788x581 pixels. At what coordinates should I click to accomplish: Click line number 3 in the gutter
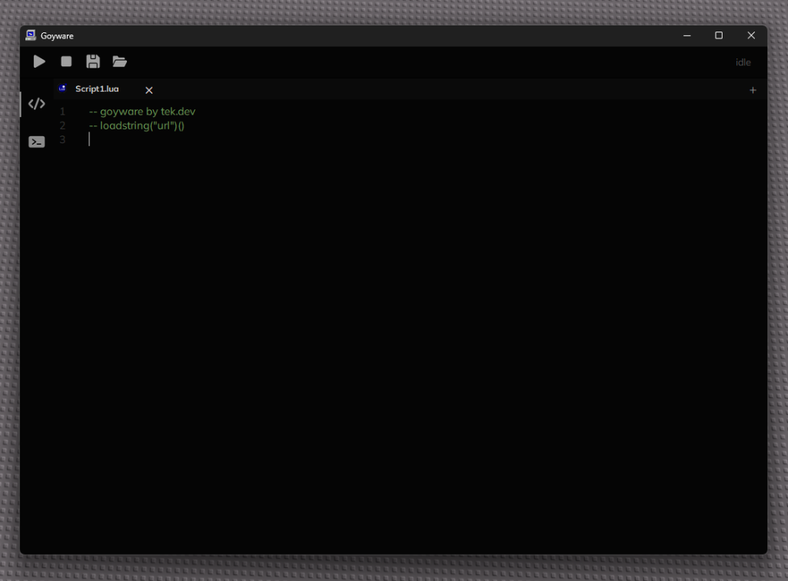tap(62, 140)
